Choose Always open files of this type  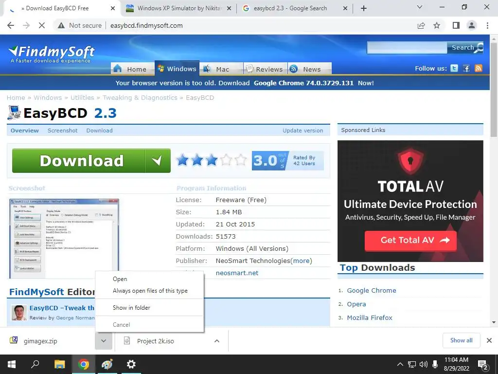(x=149, y=291)
